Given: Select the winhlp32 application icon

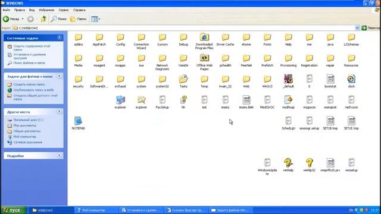Looking at the screenshot, I should tap(309, 163).
